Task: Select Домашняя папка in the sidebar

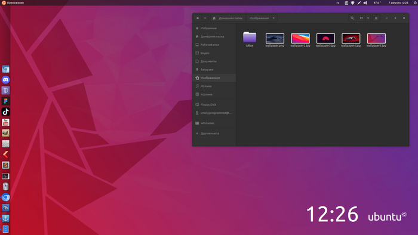Action: (214, 36)
